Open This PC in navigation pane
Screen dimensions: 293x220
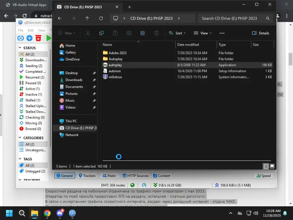tap(71, 121)
